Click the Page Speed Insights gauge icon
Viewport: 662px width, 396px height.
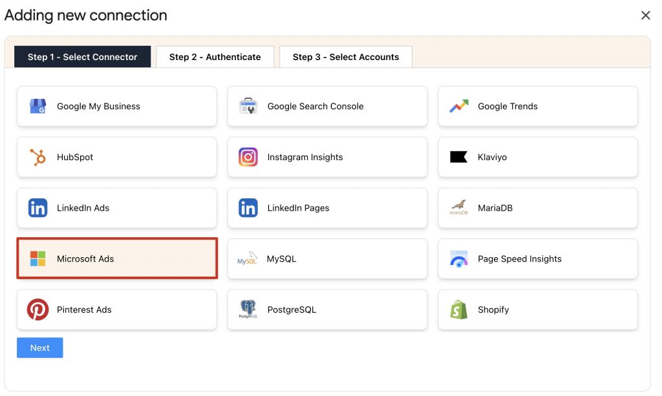click(459, 259)
